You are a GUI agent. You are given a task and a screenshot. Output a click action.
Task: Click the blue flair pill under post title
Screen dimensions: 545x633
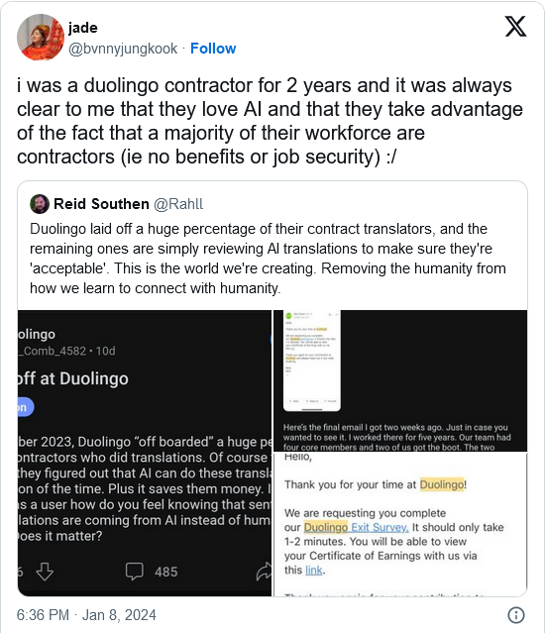pos(26,408)
